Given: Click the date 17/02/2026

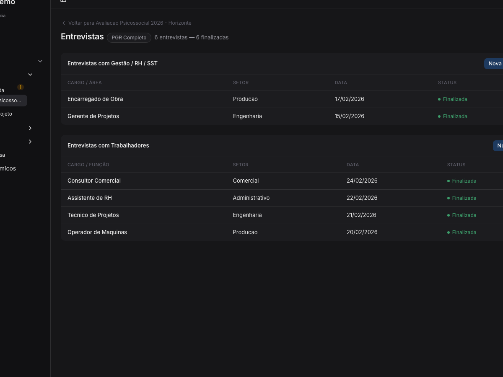Looking at the screenshot, I should point(349,99).
